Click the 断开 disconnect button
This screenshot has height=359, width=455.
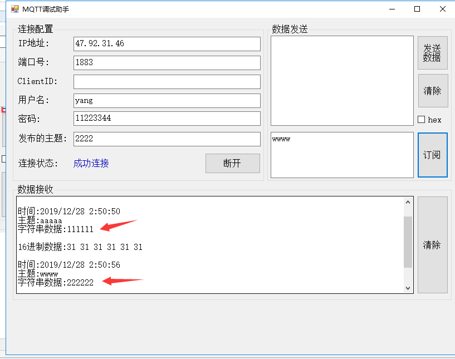(233, 163)
